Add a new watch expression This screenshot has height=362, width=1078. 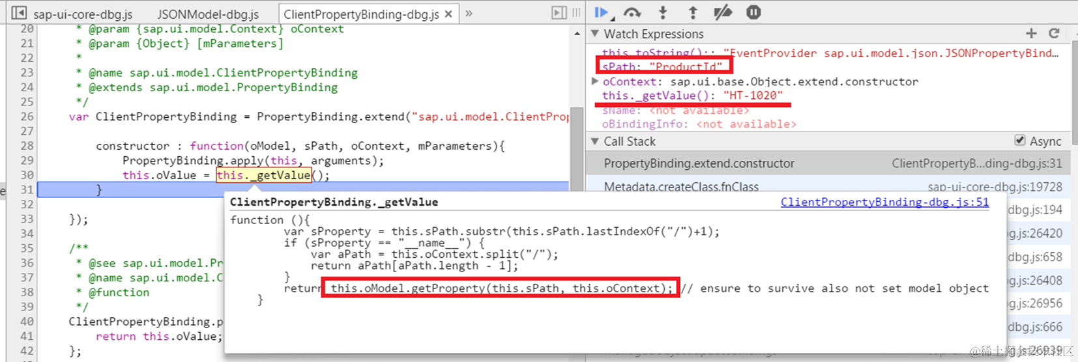tap(1031, 33)
